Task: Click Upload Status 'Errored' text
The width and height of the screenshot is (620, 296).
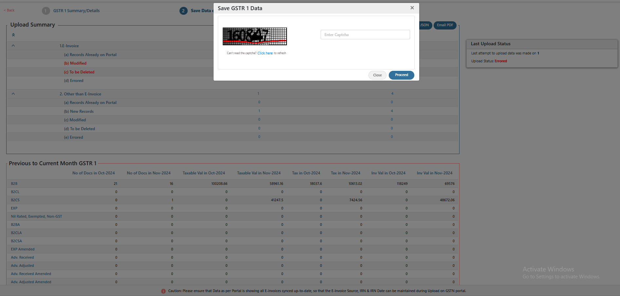Action: [x=500, y=61]
